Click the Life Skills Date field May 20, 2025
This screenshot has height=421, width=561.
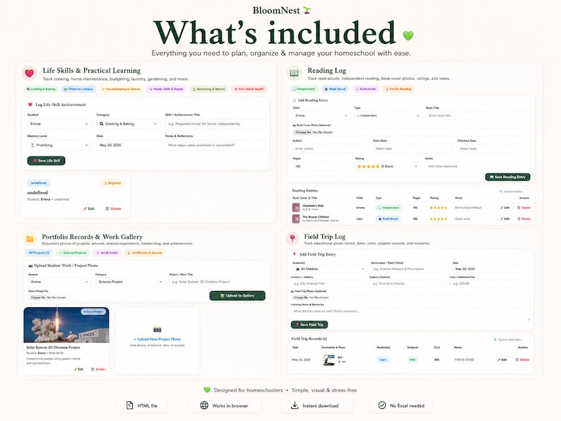128,146
